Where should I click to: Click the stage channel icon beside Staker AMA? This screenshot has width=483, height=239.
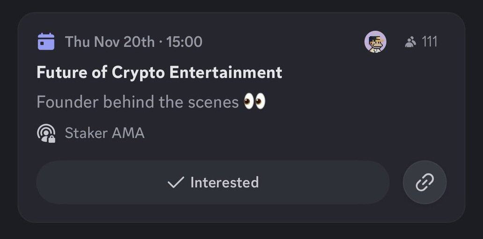click(x=45, y=133)
